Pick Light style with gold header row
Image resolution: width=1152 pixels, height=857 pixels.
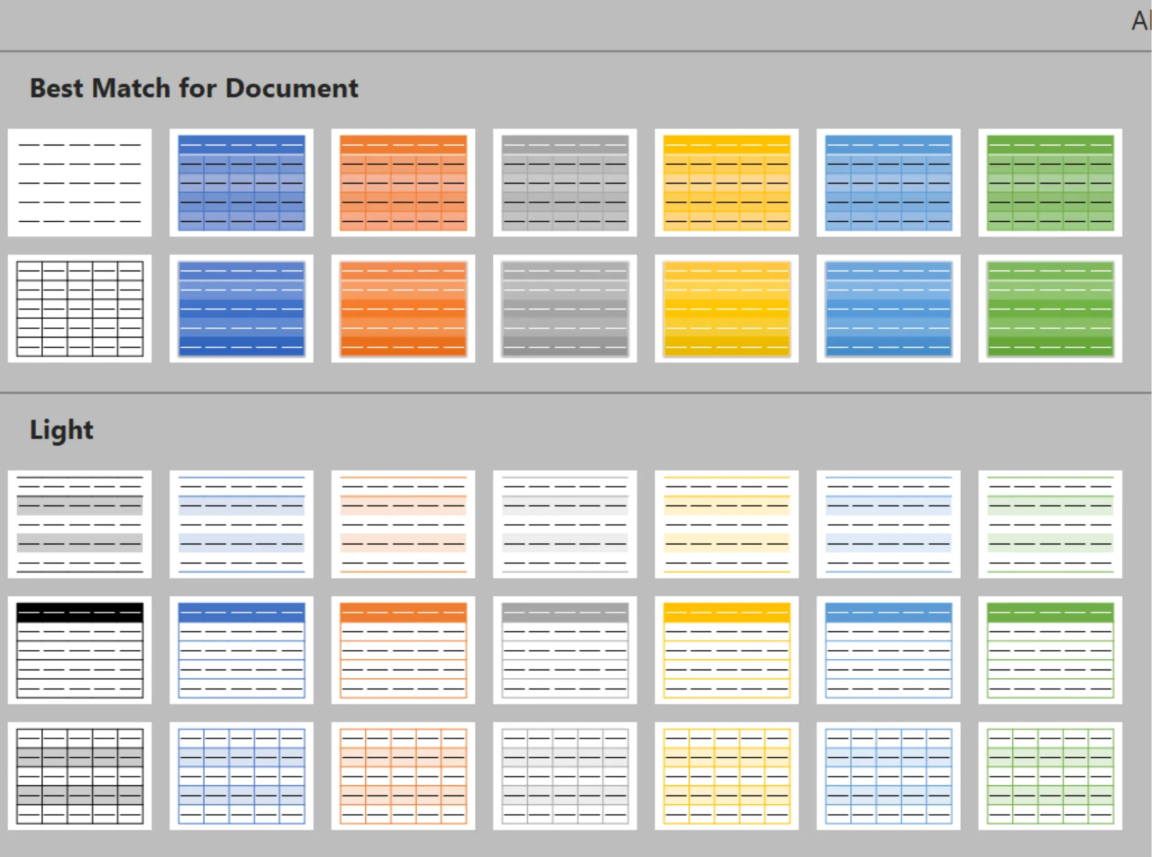click(727, 650)
